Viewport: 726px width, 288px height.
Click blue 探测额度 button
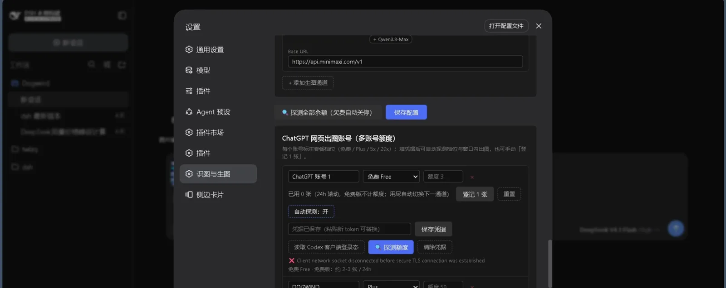(391, 247)
